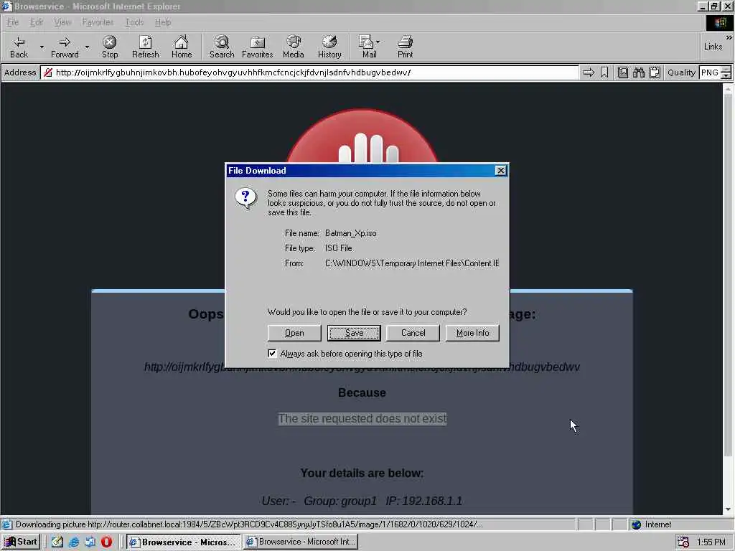Click the bookmark ribbon icon

click(x=604, y=72)
